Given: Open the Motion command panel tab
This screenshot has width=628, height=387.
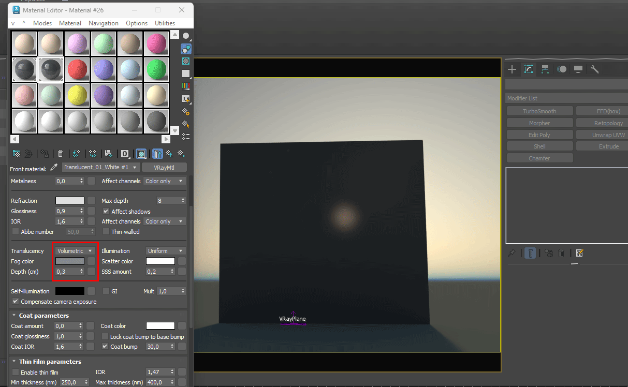Looking at the screenshot, I should (562, 69).
